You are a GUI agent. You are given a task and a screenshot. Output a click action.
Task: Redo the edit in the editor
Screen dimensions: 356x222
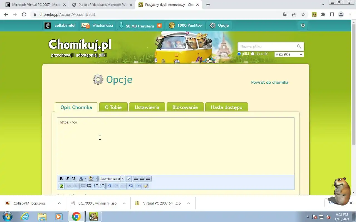pyautogui.click(x=116, y=186)
